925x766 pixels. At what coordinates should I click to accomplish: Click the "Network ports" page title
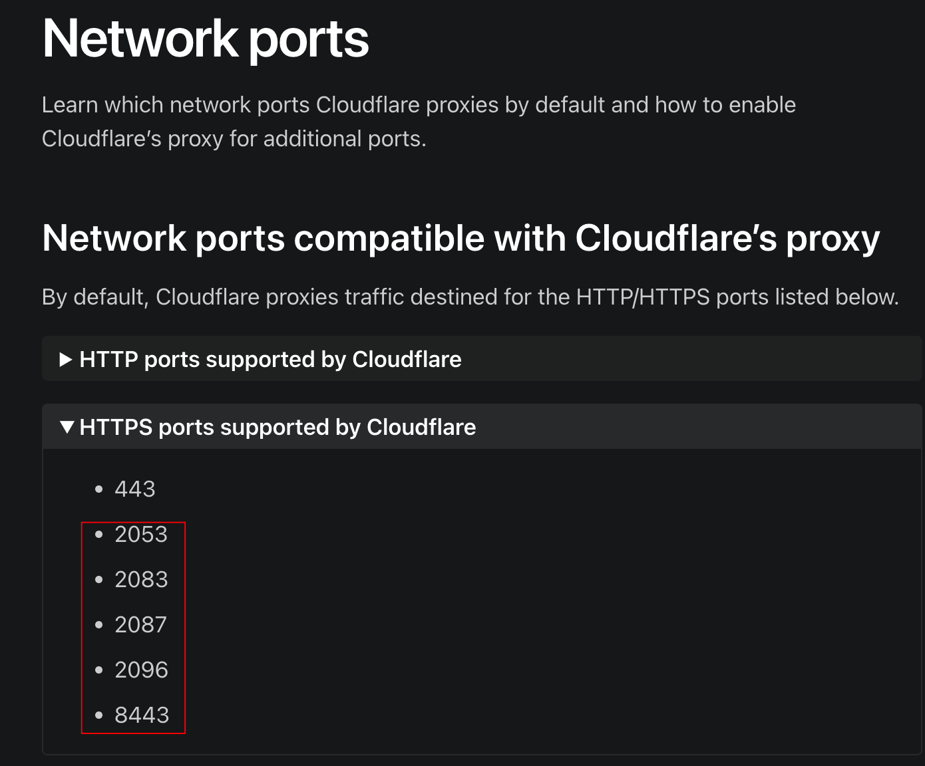pos(206,40)
